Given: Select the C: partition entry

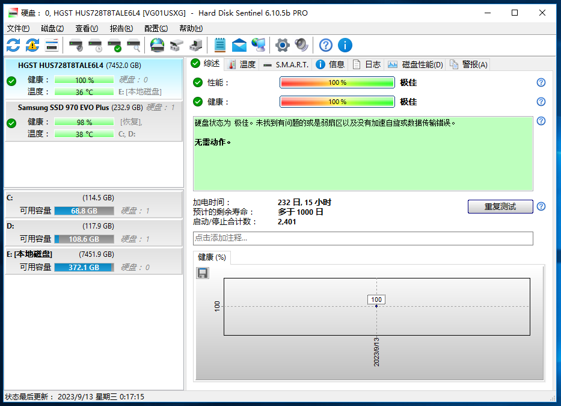Looking at the screenshot, I should click(93, 198).
